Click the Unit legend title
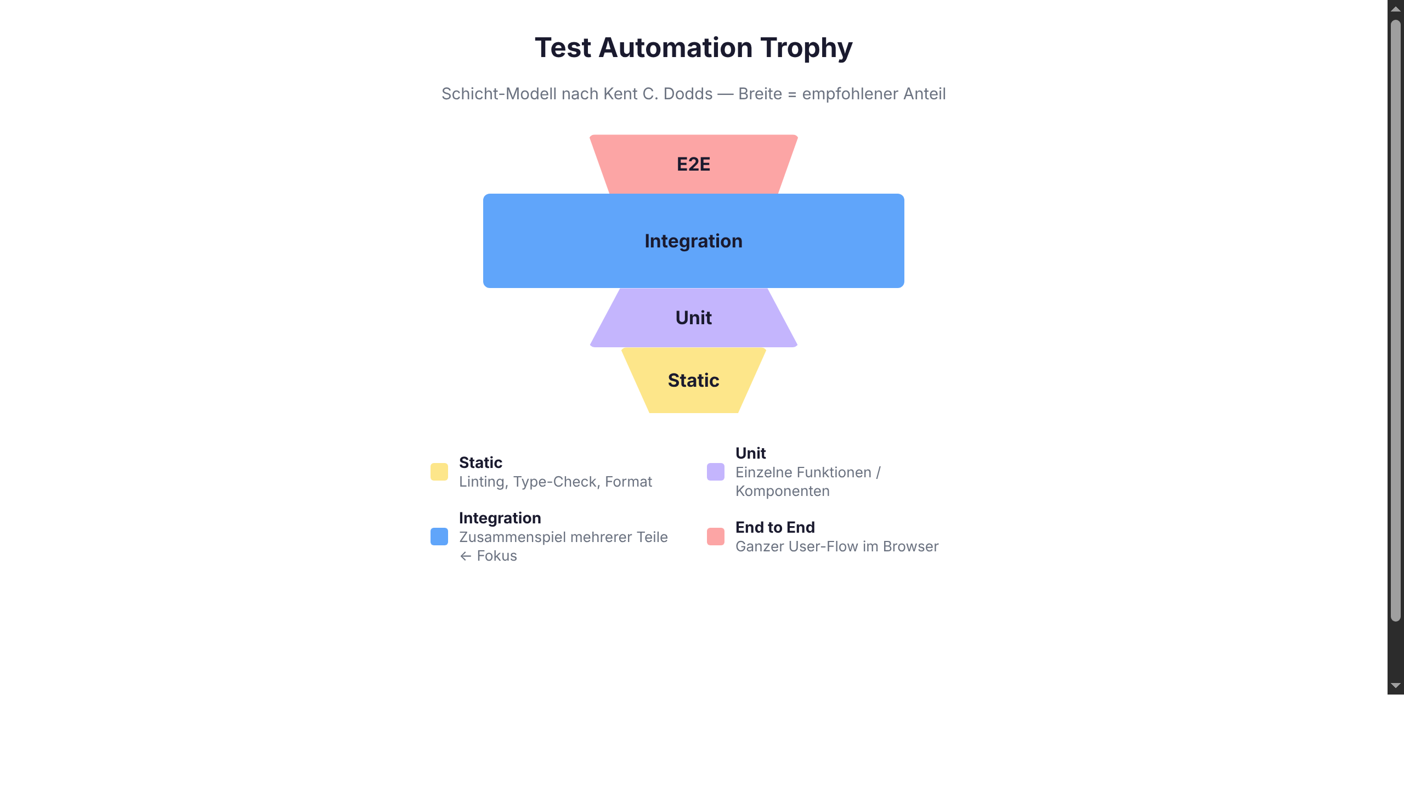The height and width of the screenshot is (790, 1404). [750, 453]
